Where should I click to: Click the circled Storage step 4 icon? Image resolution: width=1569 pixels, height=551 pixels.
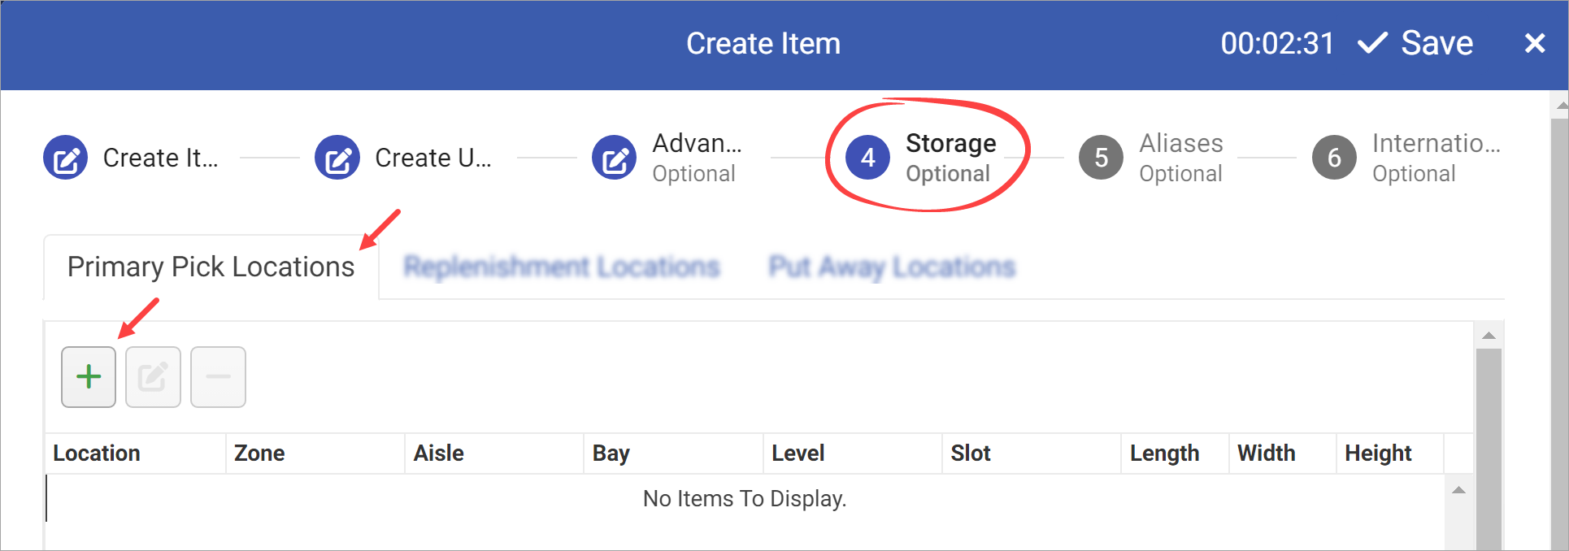tap(867, 157)
